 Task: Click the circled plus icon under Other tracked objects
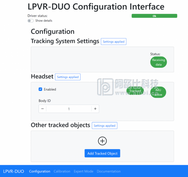tap(102, 141)
